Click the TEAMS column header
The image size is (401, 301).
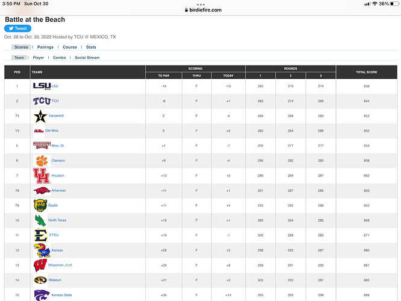(x=88, y=72)
